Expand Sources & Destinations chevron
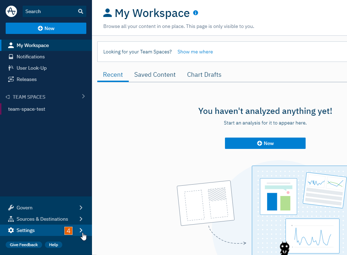The height and width of the screenshot is (255, 347). click(81, 219)
